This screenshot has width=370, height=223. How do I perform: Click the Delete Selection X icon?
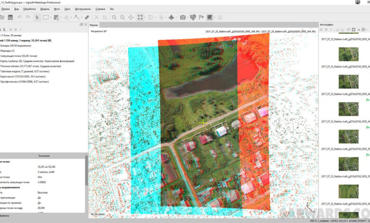tap(96, 17)
